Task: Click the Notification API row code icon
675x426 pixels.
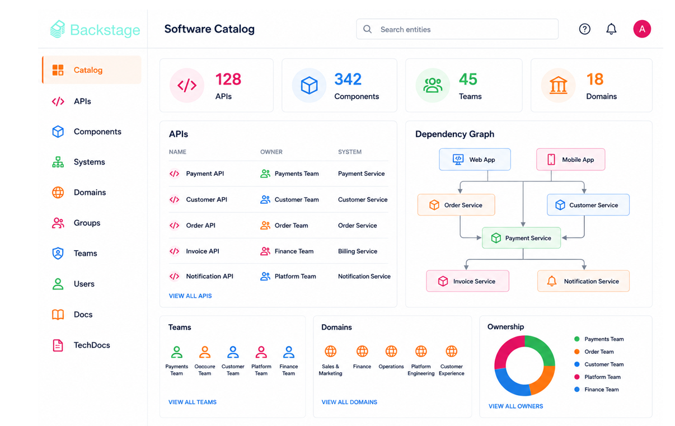Action: 175,276
